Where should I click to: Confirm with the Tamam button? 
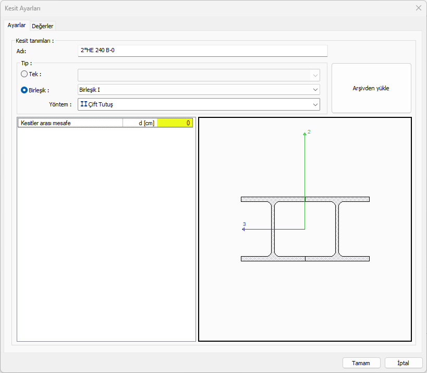point(361,363)
